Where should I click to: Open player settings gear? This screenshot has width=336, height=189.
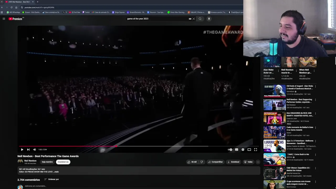coord(243,150)
